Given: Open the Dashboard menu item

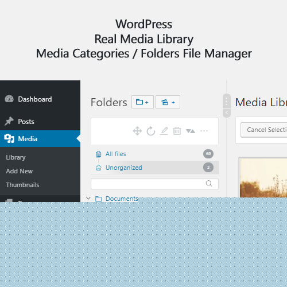Looking at the screenshot, I should pos(40,99).
